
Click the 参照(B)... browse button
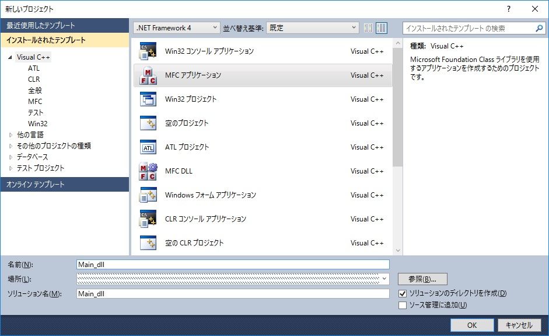point(422,279)
